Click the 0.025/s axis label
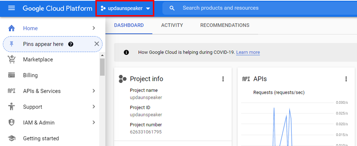Viewport: 357px width, 146px height. [342, 113]
